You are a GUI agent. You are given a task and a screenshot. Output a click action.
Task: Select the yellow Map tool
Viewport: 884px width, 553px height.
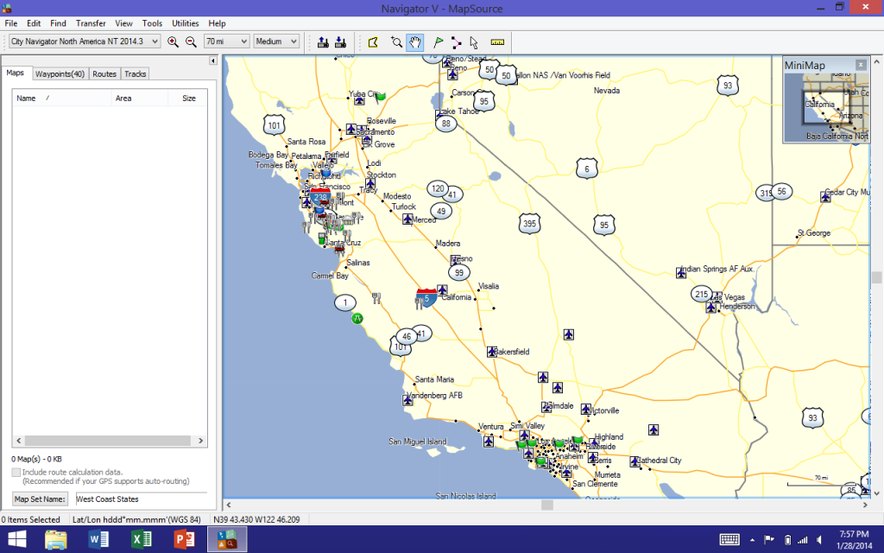[374, 41]
